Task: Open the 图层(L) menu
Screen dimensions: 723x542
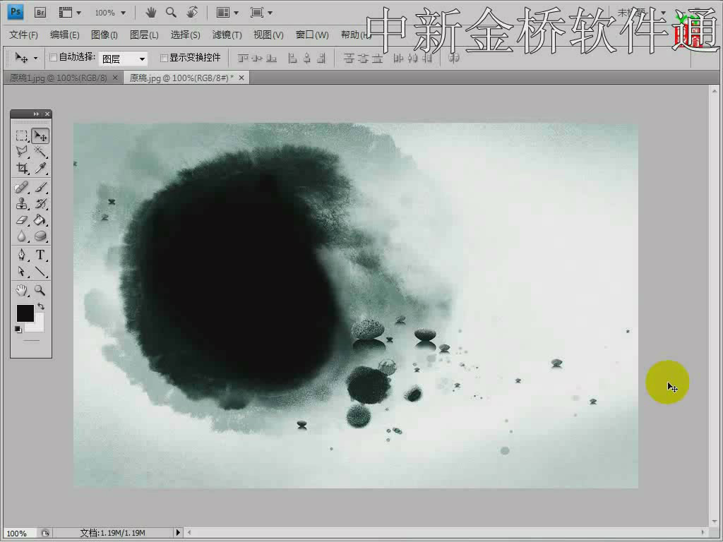Action: (x=144, y=35)
